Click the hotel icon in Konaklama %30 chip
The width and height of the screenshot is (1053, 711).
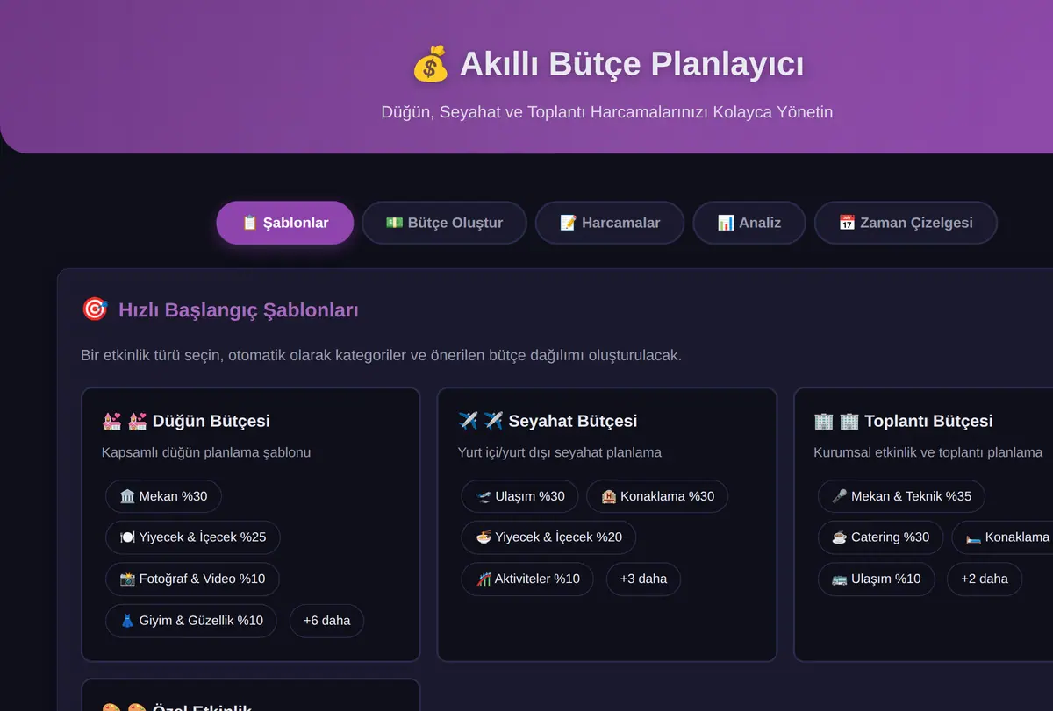(609, 496)
